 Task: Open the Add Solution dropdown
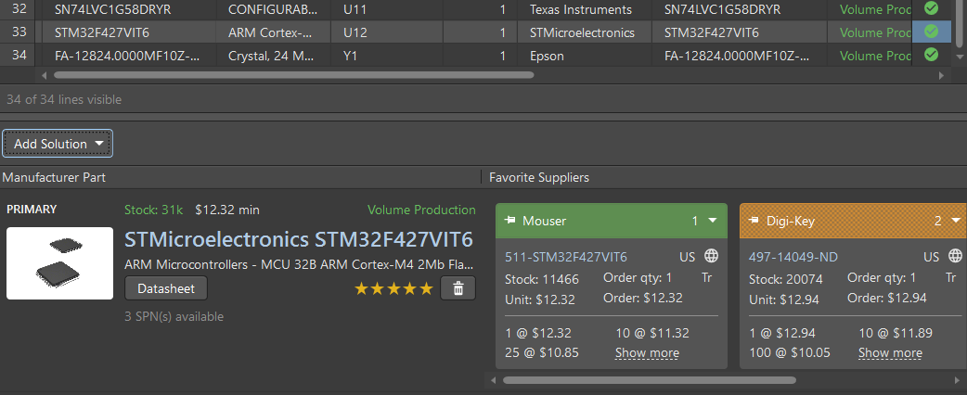pos(58,144)
